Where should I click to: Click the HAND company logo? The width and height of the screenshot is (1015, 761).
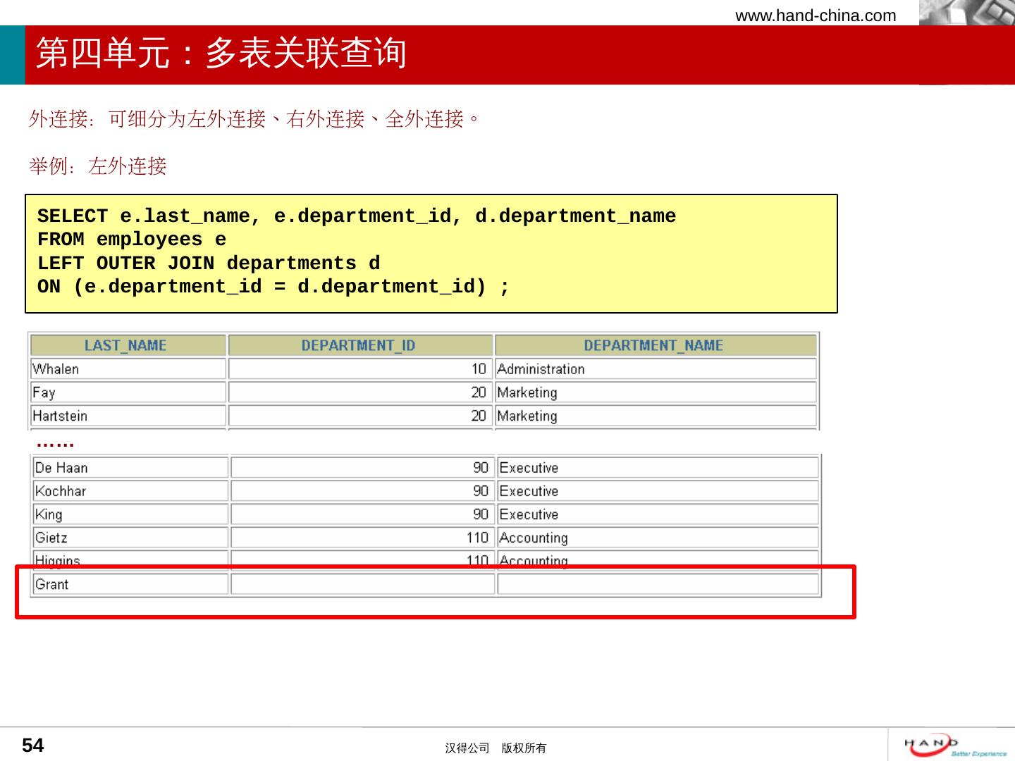pyautogui.click(x=955, y=745)
